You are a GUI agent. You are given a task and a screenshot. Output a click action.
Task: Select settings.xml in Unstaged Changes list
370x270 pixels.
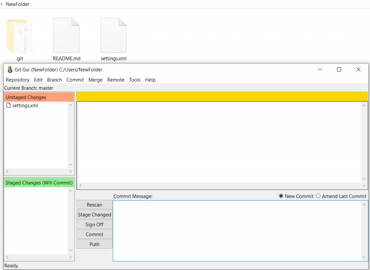(x=25, y=105)
